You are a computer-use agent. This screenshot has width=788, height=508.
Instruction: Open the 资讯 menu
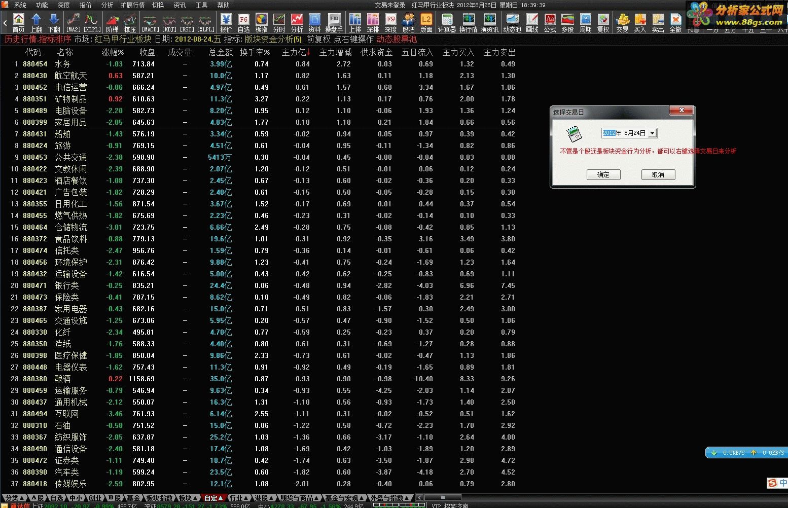(x=180, y=5)
